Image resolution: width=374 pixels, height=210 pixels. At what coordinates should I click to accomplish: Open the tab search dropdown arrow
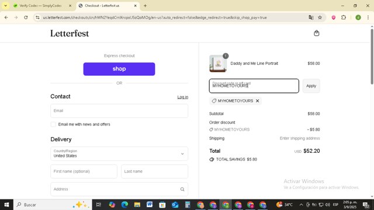(x=5, y=6)
